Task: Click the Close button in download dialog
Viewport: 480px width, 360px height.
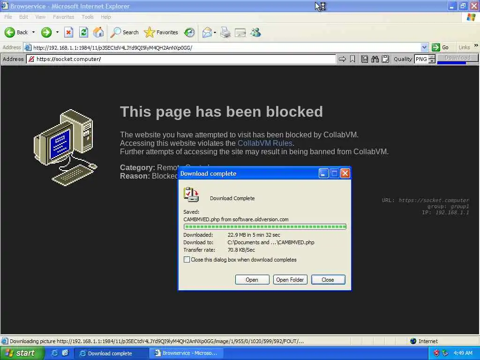Action: click(x=328, y=280)
